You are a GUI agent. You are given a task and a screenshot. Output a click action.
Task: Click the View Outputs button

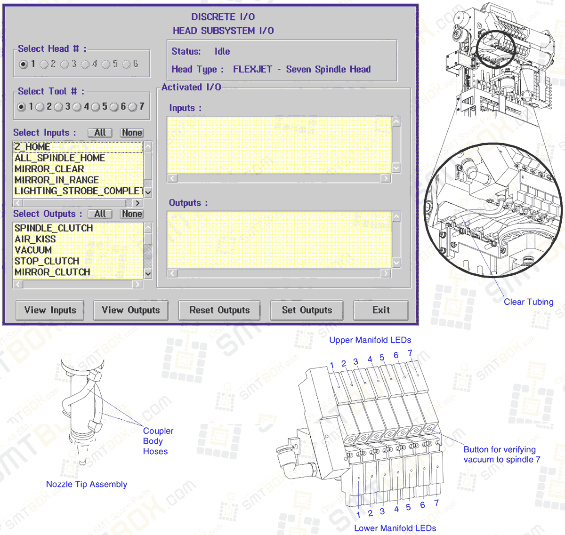(x=130, y=310)
